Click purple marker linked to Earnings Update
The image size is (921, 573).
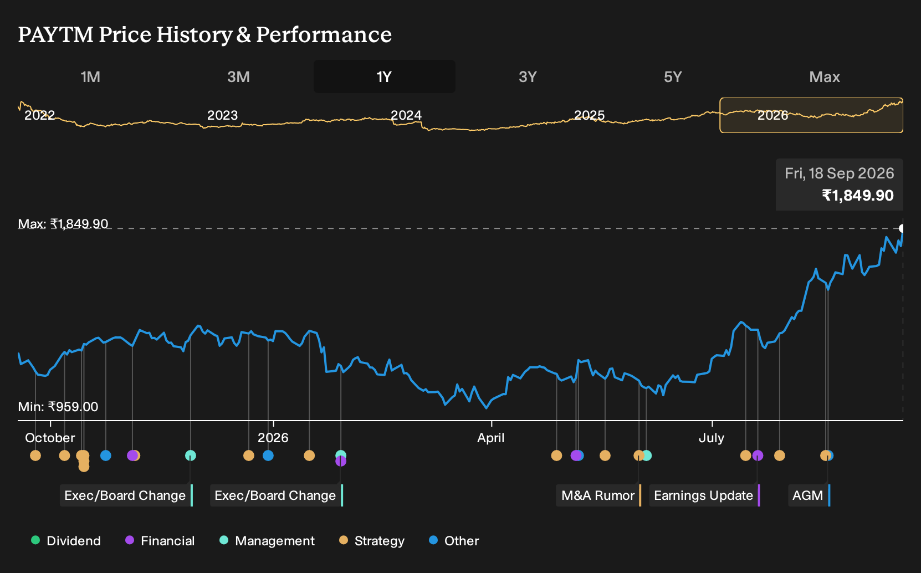[x=758, y=456]
